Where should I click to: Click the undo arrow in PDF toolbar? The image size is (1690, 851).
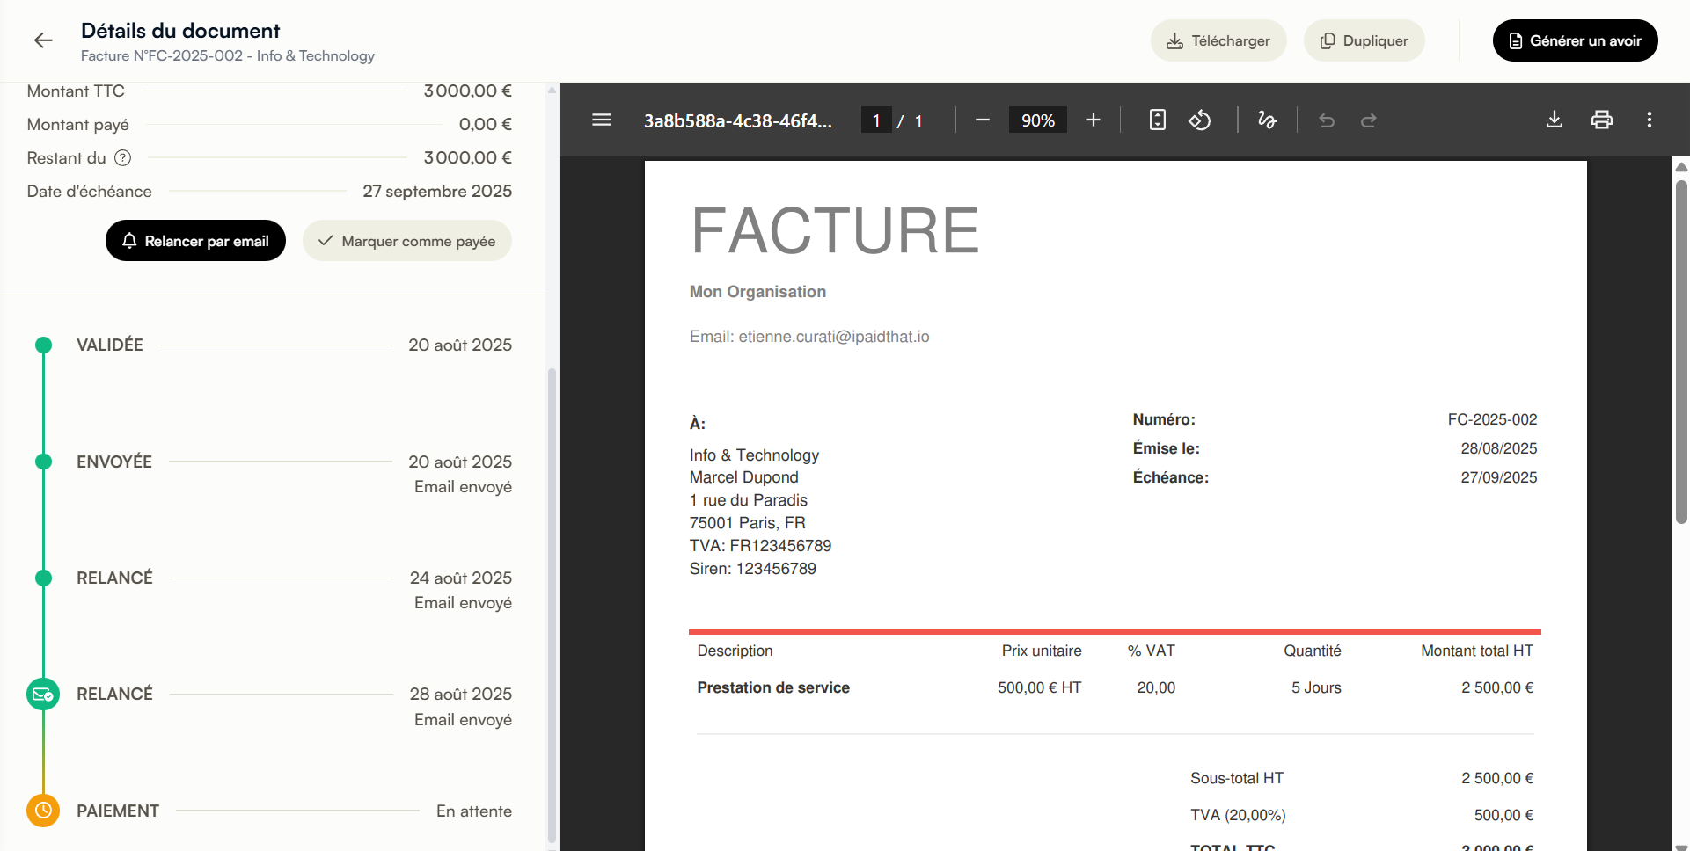coord(1327,120)
